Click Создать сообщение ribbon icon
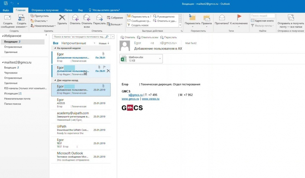Image resolution: width=305 pixels, height=178 pixels. [x=7, y=21]
